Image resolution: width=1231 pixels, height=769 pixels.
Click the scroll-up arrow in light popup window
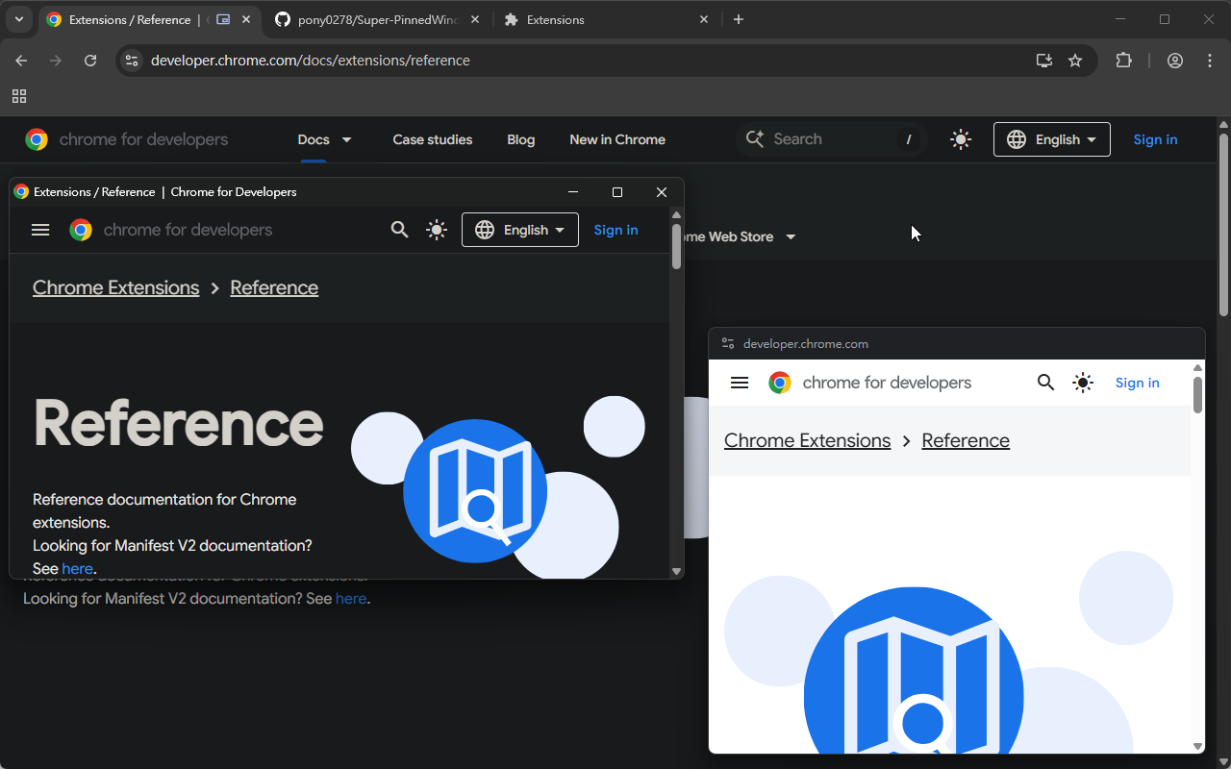1197,367
